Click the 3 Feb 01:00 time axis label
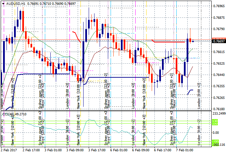The width and height of the screenshot is (226, 154). [53, 150]
